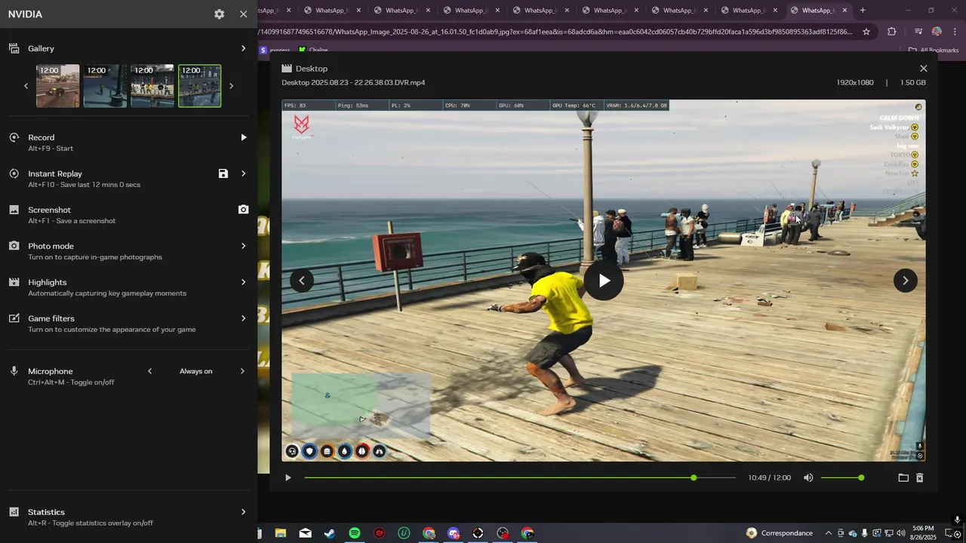Select the green-bordered gallery thumbnail
This screenshot has width=966, height=543.
[x=199, y=86]
